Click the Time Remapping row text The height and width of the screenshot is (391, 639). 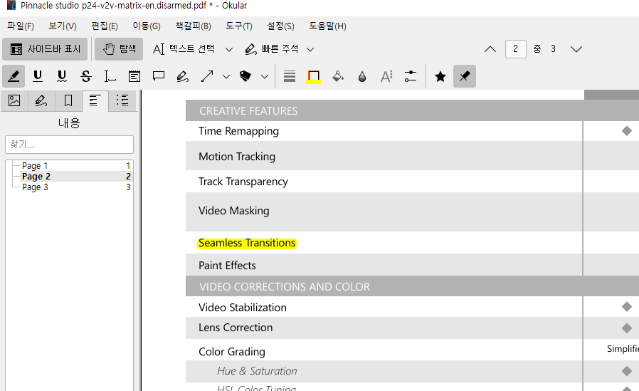point(239,131)
